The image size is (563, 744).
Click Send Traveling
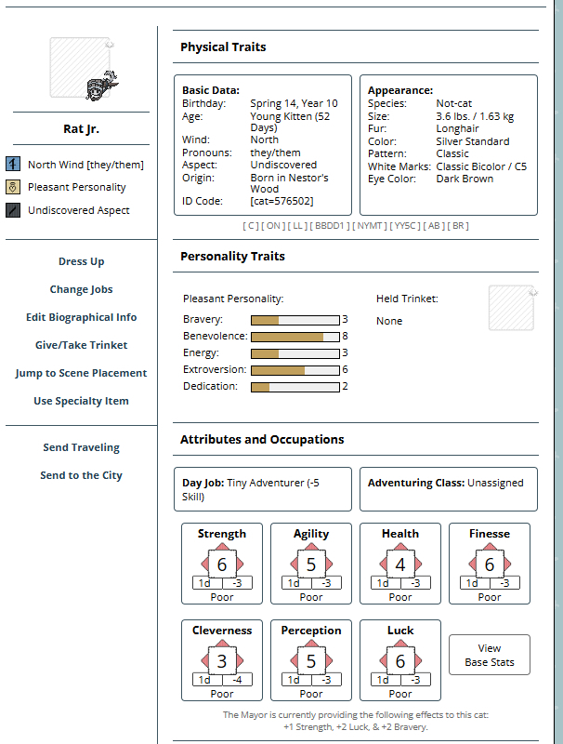81,447
